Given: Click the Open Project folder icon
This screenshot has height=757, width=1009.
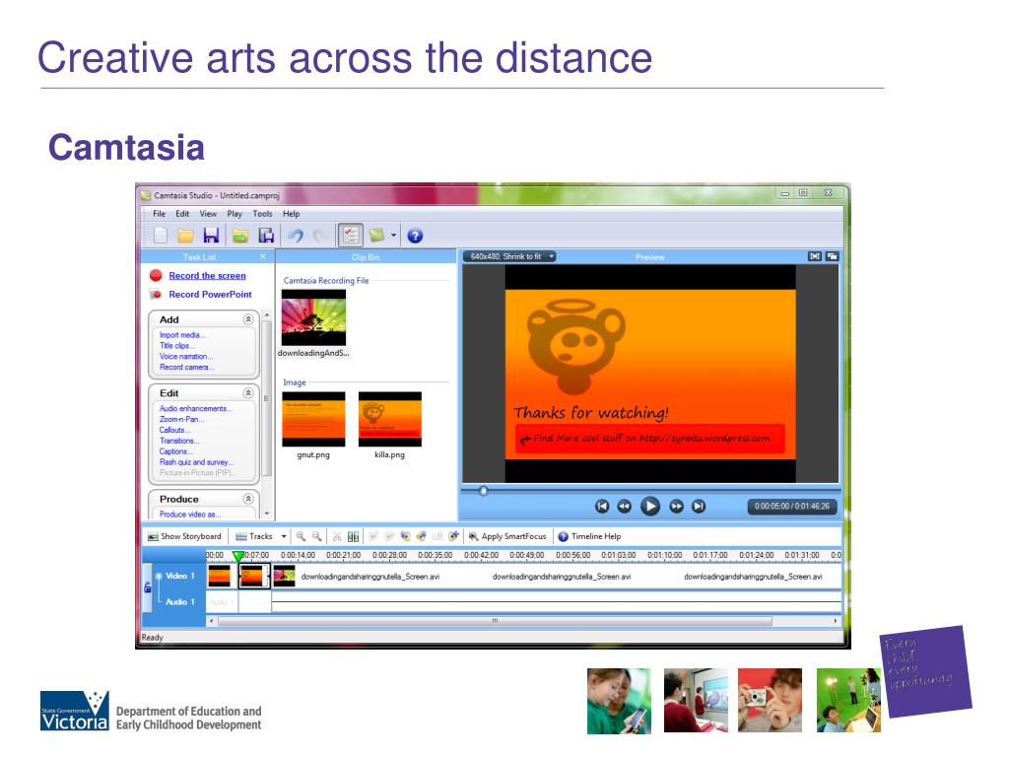Looking at the screenshot, I should (x=185, y=236).
